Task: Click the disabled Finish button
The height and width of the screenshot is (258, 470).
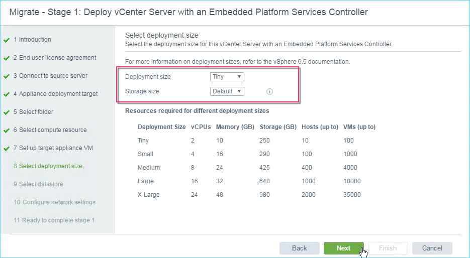Action: pyautogui.click(x=388, y=248)
